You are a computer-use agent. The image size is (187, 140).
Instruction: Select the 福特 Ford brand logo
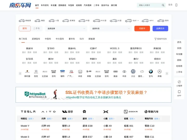63,72
